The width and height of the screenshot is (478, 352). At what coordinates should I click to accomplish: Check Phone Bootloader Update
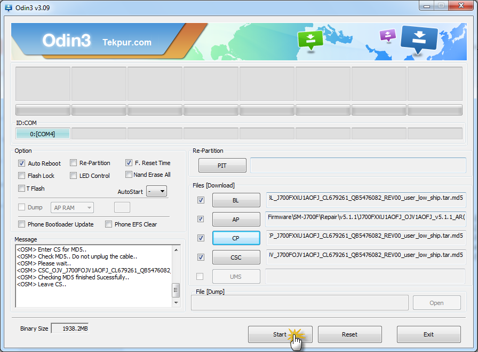pos(21,224)
